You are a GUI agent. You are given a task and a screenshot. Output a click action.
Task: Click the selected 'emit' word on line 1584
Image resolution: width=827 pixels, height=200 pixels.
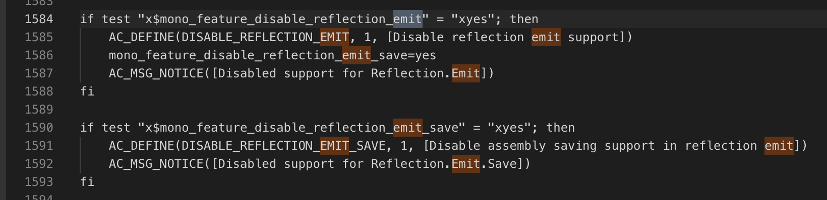pyautogui.click(x=407, y=19)
